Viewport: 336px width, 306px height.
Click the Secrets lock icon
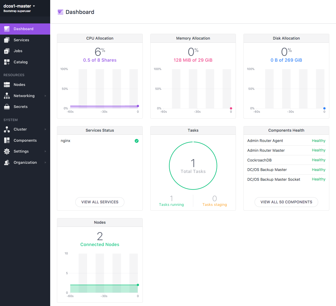pyautogui.click(x=7, y=107)
